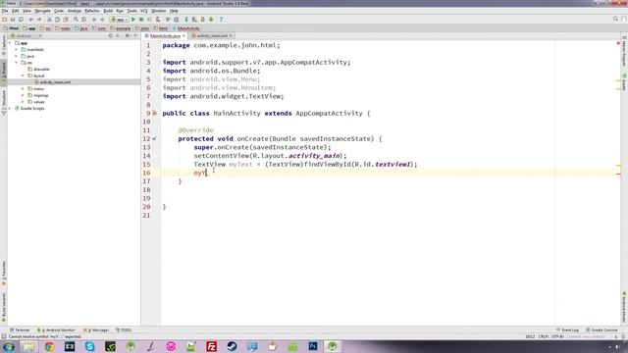Click MainActivity breadcrumb in navigation bar
Screen dimensions: 628x353
186,28
